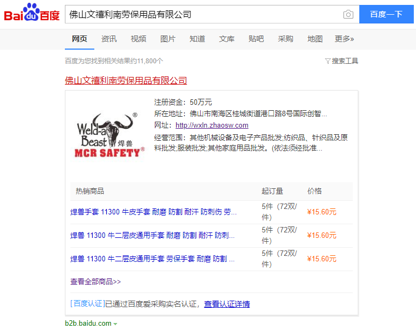Switch to the 资讯 tab
The image size is (416, 335).
[109, 39]
